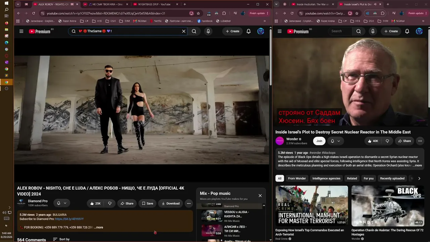Image resolution: width=430 pixels, height=242 pixels.
Task: Open the tab search dropdown in the right browser
Action: 276,4
